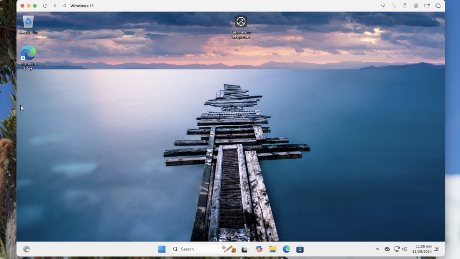Launch Copilot from the taskbar

pos(259,249)
